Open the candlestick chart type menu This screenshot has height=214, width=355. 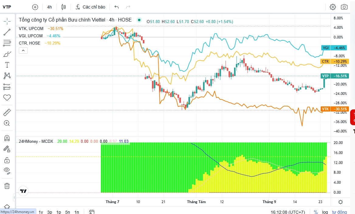tap(64, 7)
